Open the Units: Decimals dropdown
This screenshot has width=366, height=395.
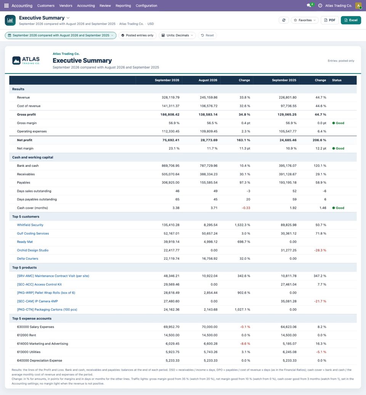(177, 35)
